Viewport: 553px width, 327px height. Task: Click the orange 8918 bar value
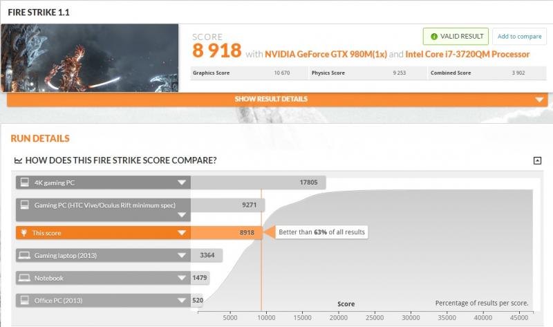[x=247, y=233]
